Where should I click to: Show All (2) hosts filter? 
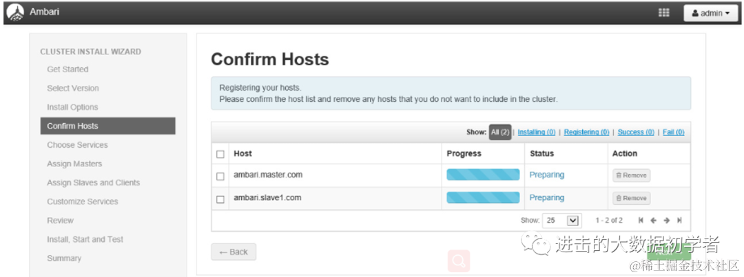[x=500, y=132]
